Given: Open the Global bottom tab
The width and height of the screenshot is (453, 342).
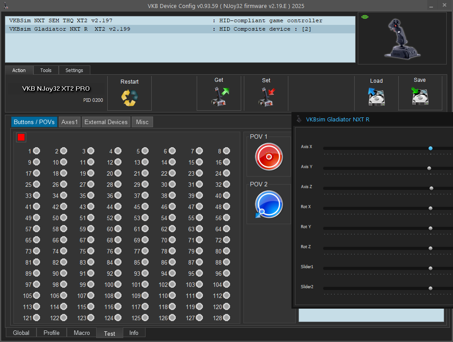Looking at the screenshot, I should click(21, 333).
